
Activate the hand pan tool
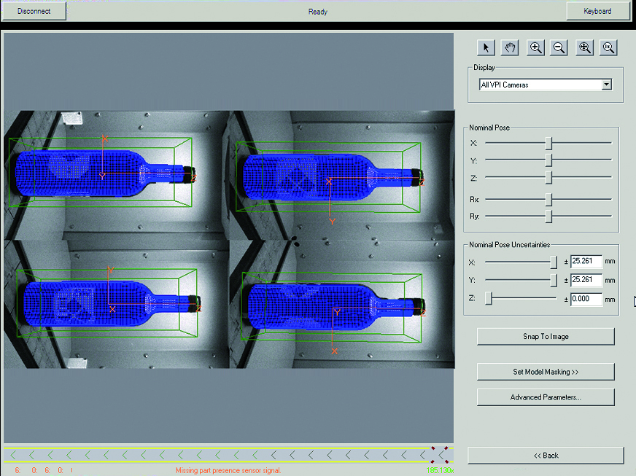click(510, 47)
